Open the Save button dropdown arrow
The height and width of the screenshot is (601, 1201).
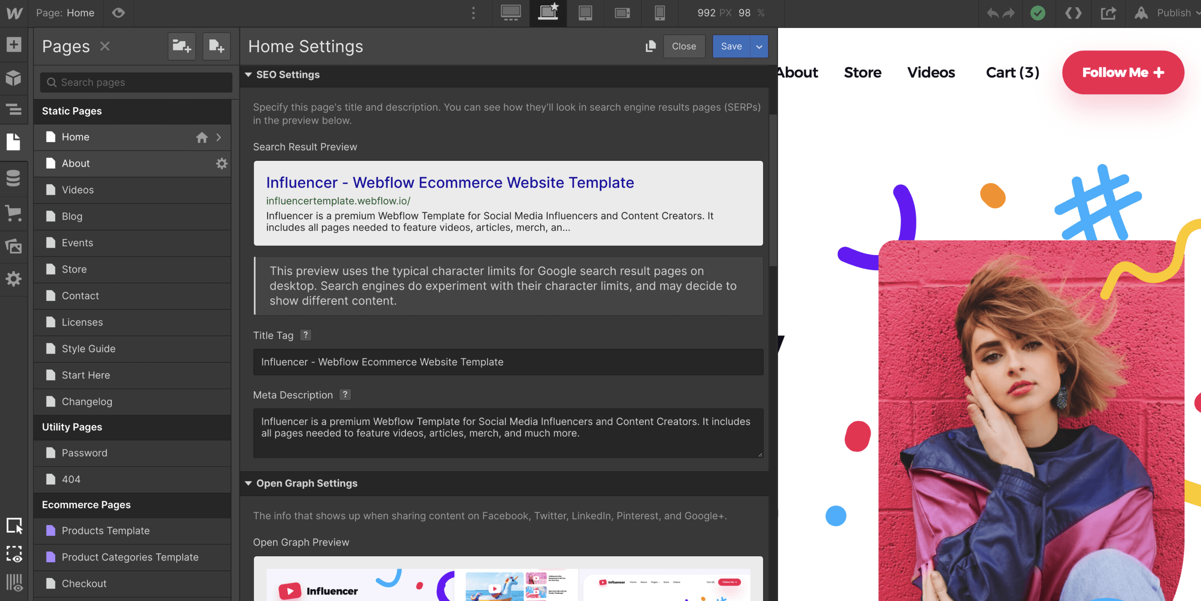pos(759,46)
